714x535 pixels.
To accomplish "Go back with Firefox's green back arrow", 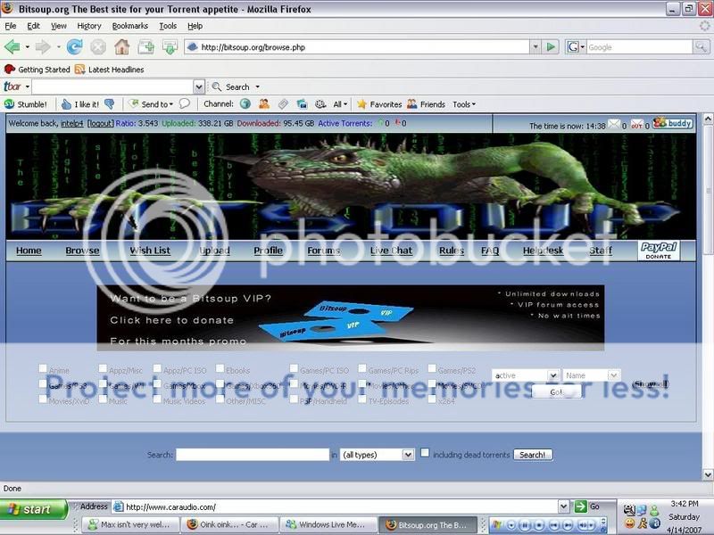I will coord(12,47).
